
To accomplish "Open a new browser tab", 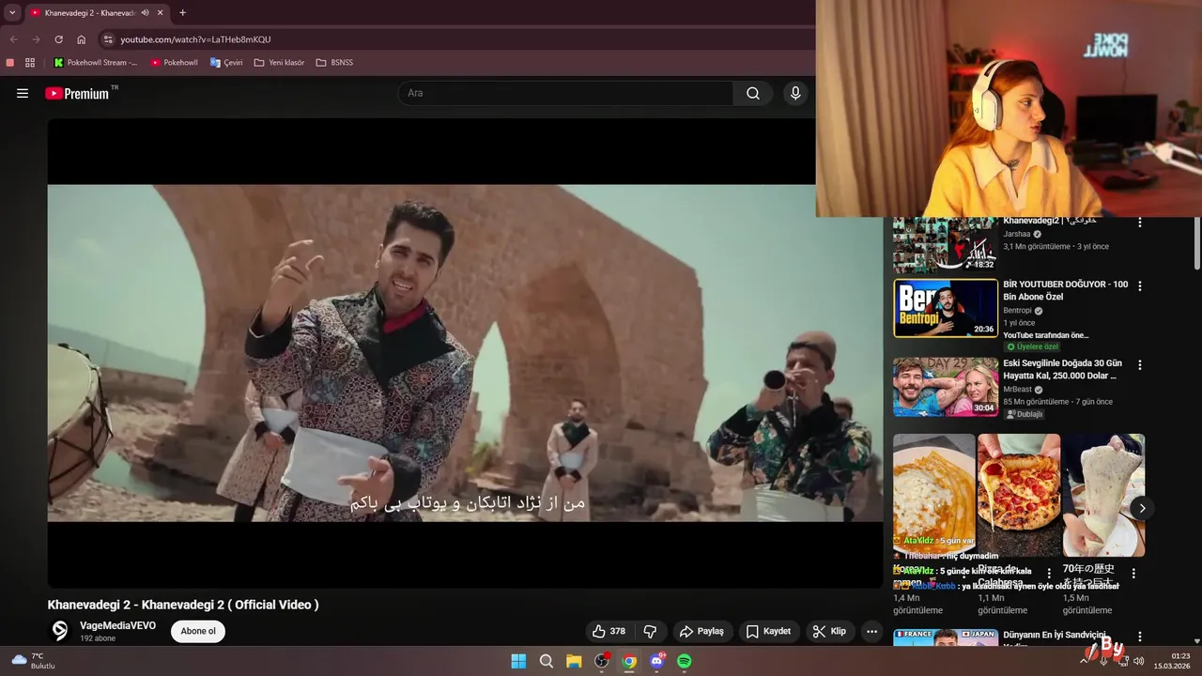I will (x=182, y=12).
